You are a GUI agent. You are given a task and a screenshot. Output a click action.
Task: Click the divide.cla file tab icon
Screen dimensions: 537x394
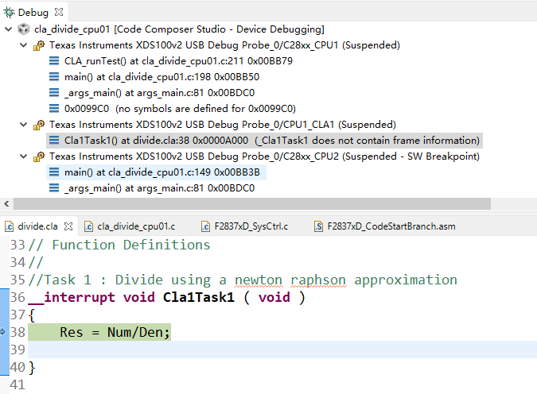[9, 226]
